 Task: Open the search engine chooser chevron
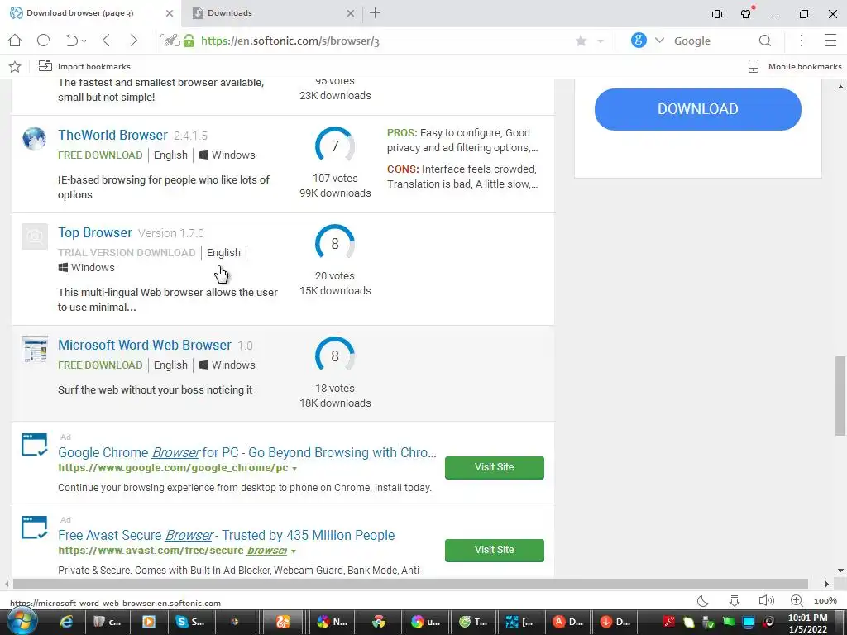pyautogui.click(x=659, y=41)
